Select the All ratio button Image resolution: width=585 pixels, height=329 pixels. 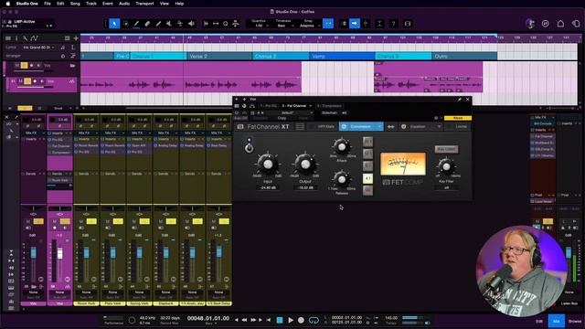(x=367, y=191)
